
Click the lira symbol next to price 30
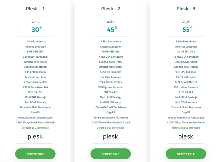41,28
